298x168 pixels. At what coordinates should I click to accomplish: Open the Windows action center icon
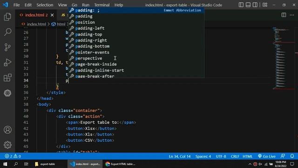tap(292, 164)
